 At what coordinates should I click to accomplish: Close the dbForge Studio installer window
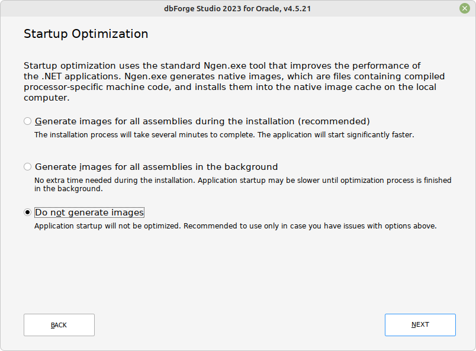tap(465, 8)
